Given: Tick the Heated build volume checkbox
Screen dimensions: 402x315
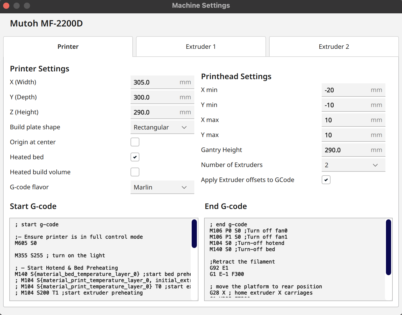Looking at the screenshot, I should tap(135, 172).
